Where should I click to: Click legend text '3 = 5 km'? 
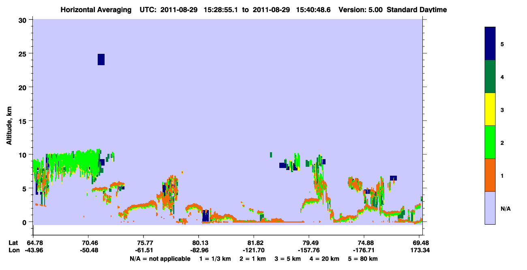pyautogui.click(x=288, y=259)
